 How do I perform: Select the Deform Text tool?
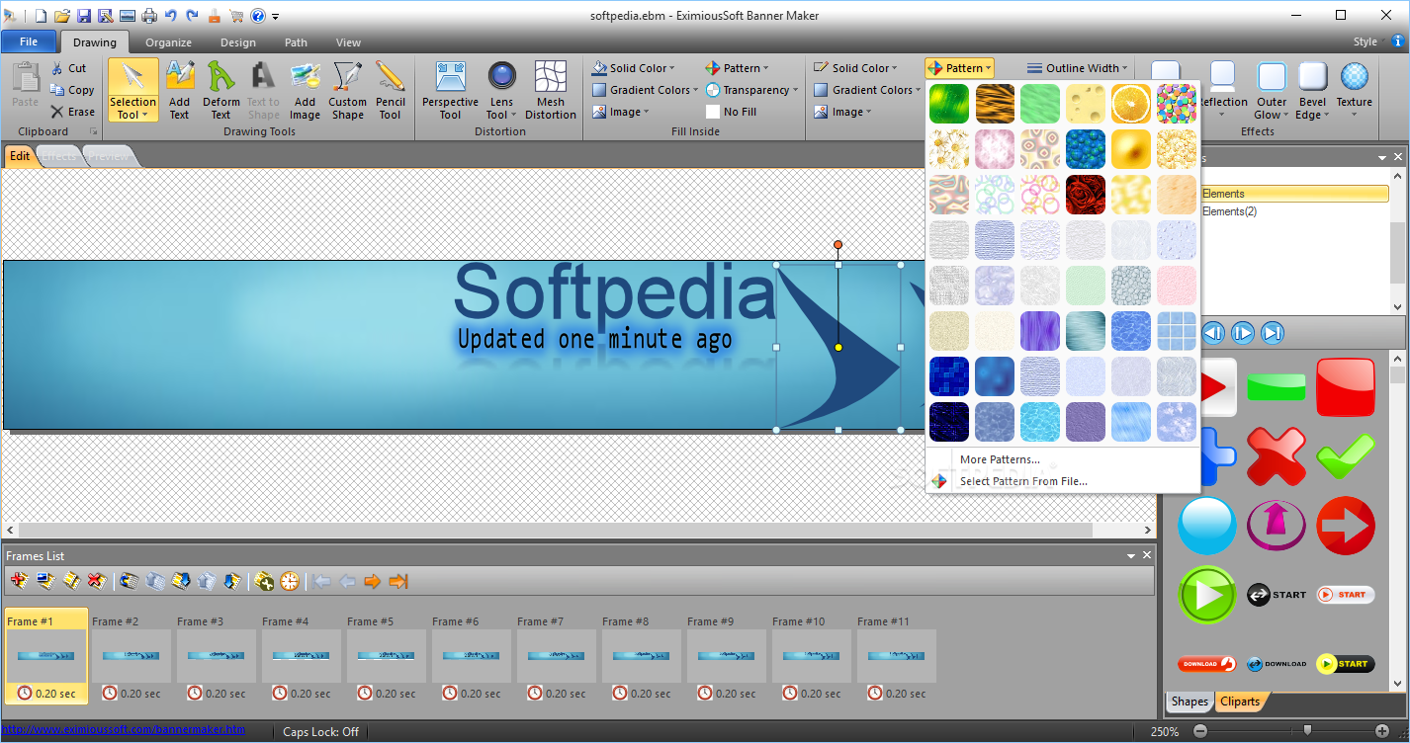(221, 90)
